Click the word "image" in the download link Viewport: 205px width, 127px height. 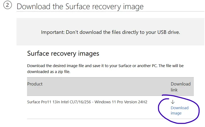click(x=176, y=113)
